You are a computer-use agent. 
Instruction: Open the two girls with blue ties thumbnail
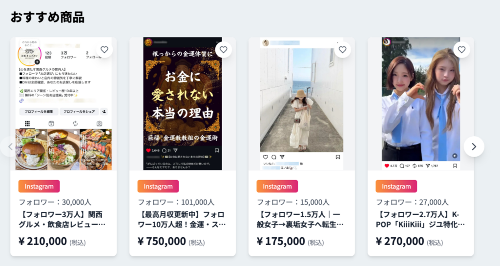tap(421, 103)
